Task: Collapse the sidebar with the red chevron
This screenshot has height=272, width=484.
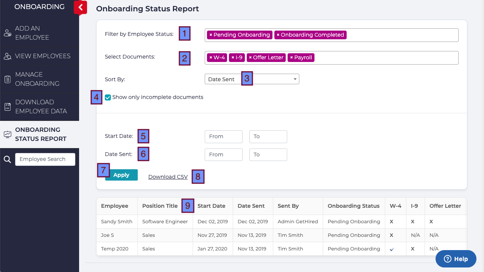Action: (x=80, y=7)
